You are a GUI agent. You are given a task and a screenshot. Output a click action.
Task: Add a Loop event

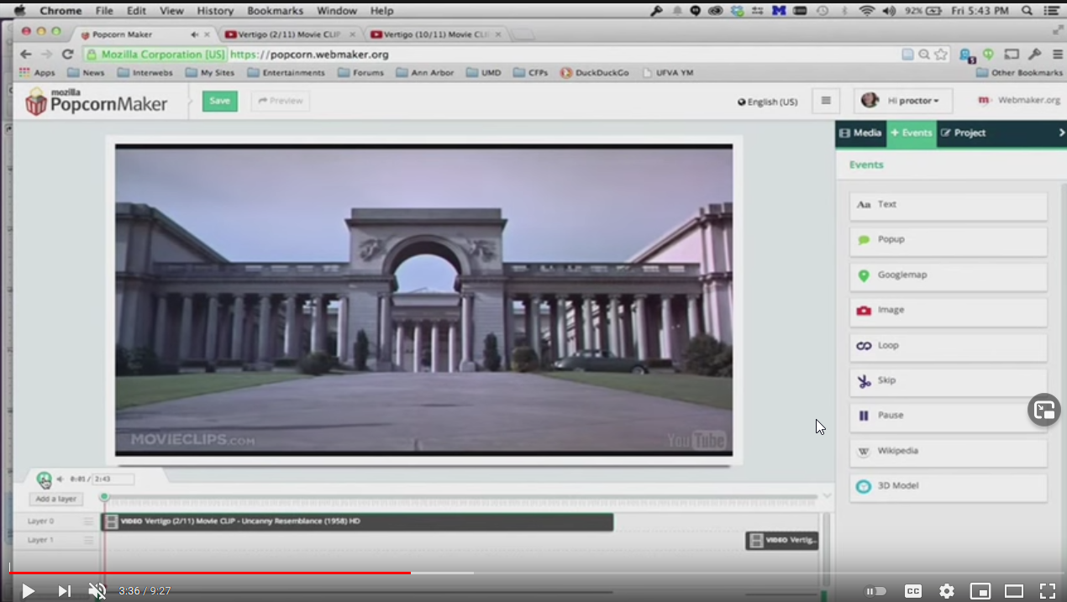(949, 346)
